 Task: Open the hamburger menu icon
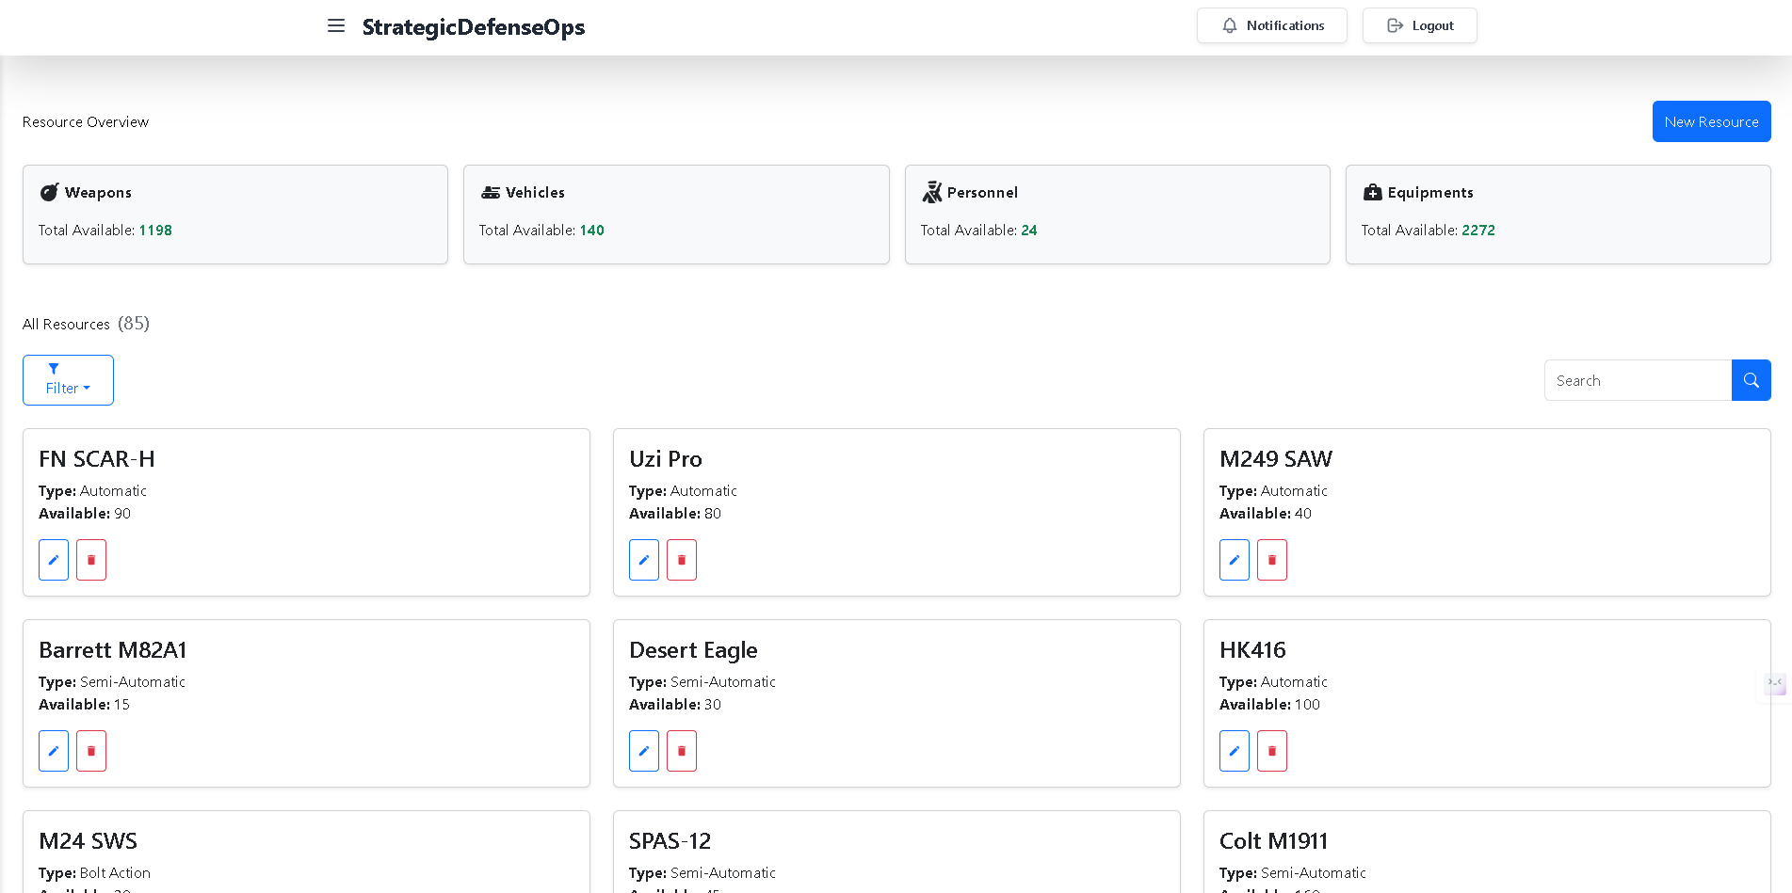pyautogui.click(x=336, y=26)
